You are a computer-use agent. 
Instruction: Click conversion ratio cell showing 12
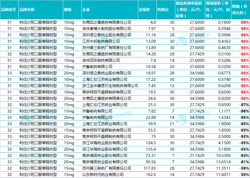(x=172, y=86)
